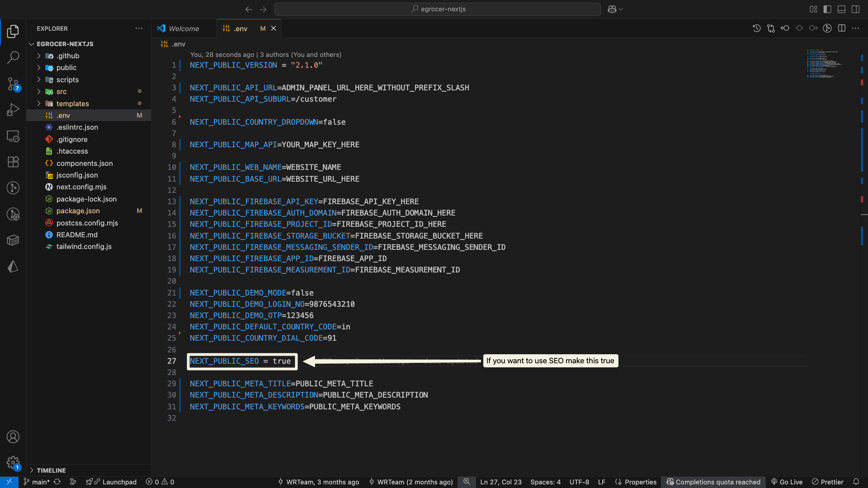Select the .env tab
868x488 pixels.
point(240,28)
